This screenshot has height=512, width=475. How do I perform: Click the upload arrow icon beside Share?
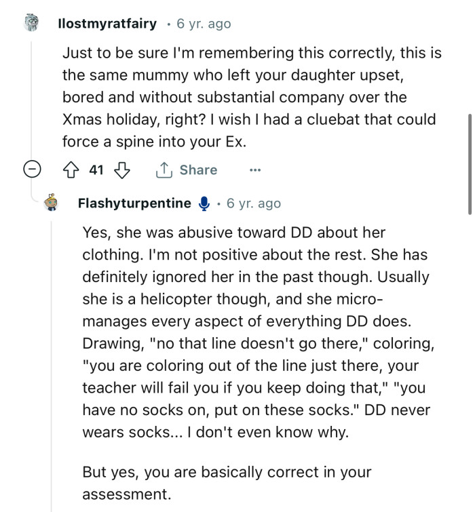click(x=164, y=170)
